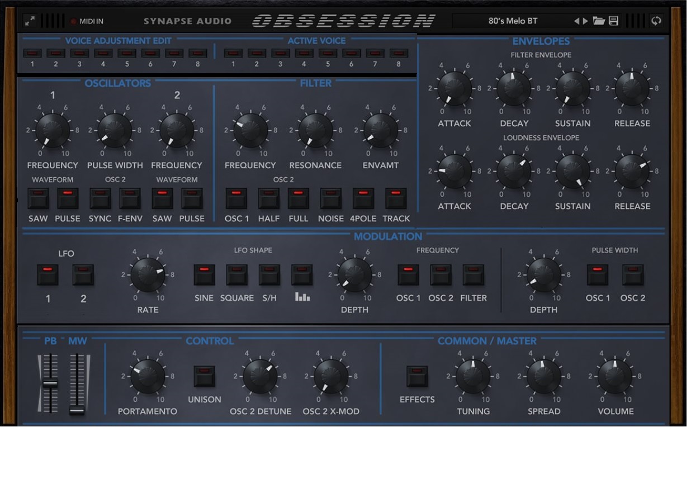Open the 80's Melo BT preset name display
This screenshot has width=691, height=484.
(x=513, y=21)
